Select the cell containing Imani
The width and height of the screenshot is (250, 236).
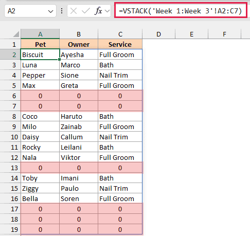(79, 178)
